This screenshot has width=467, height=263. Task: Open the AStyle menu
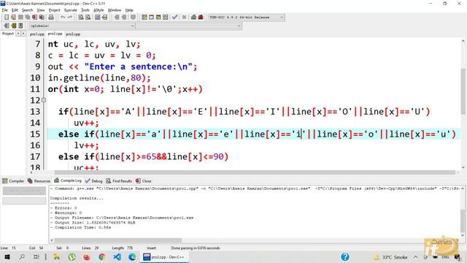99,10
